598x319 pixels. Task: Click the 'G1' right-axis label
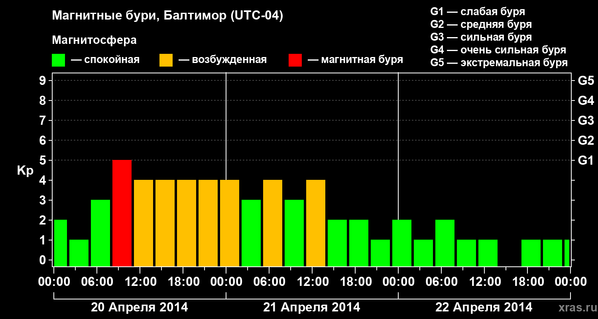(586, 160)
